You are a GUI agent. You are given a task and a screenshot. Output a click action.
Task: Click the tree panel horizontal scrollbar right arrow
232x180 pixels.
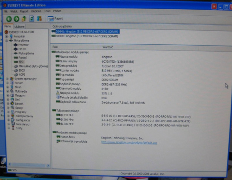[48, 166]
